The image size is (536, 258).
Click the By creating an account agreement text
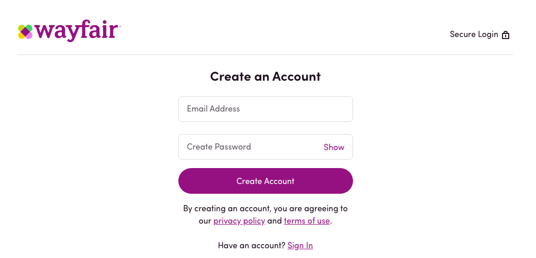[265, 214]
